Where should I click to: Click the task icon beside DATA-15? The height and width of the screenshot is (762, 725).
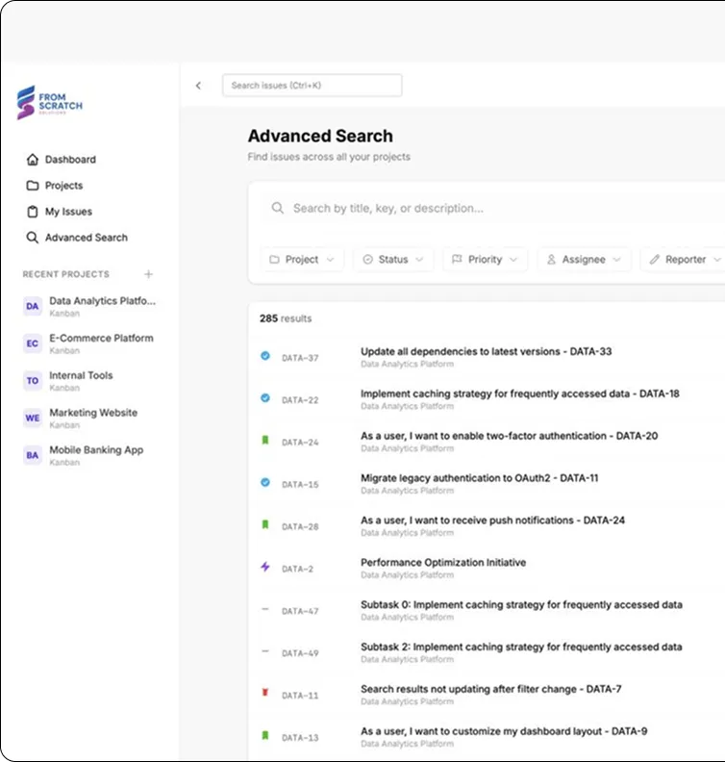coord(265,483)
